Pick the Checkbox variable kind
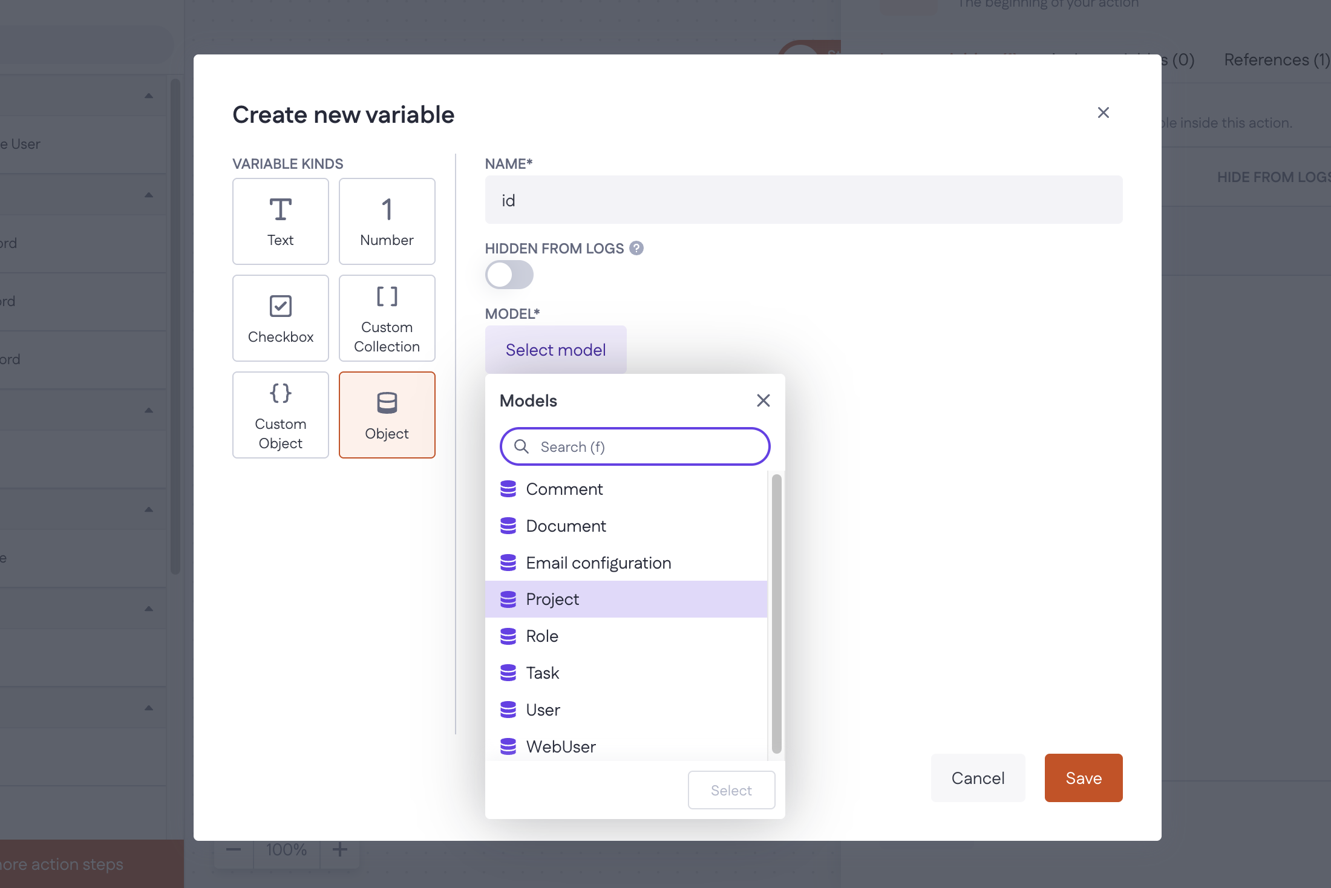 (x=280, y=318)
